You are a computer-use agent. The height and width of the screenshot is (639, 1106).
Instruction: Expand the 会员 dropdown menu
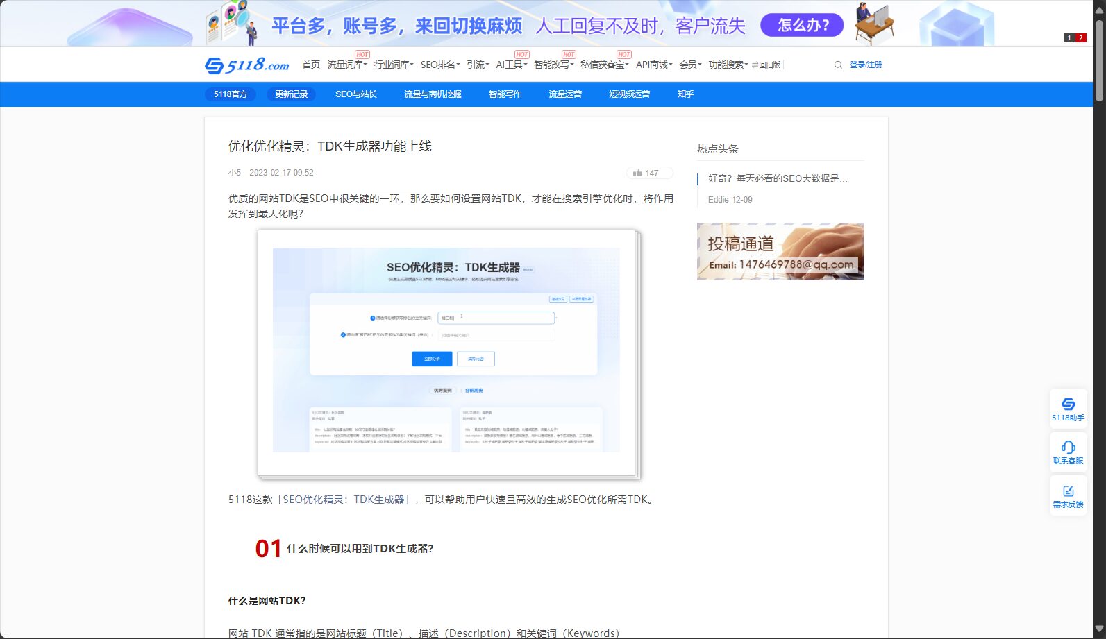[690, 65]
